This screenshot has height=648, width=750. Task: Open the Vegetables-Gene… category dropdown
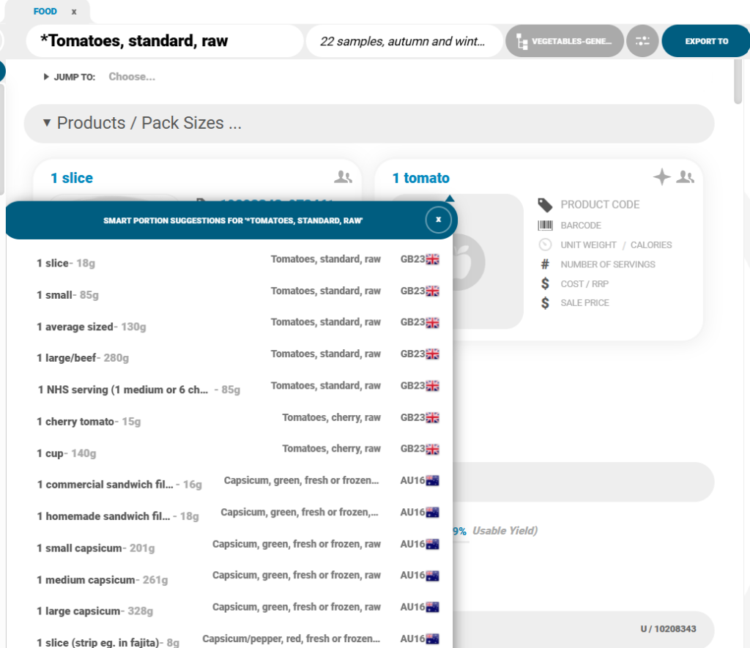pos(564,41)
